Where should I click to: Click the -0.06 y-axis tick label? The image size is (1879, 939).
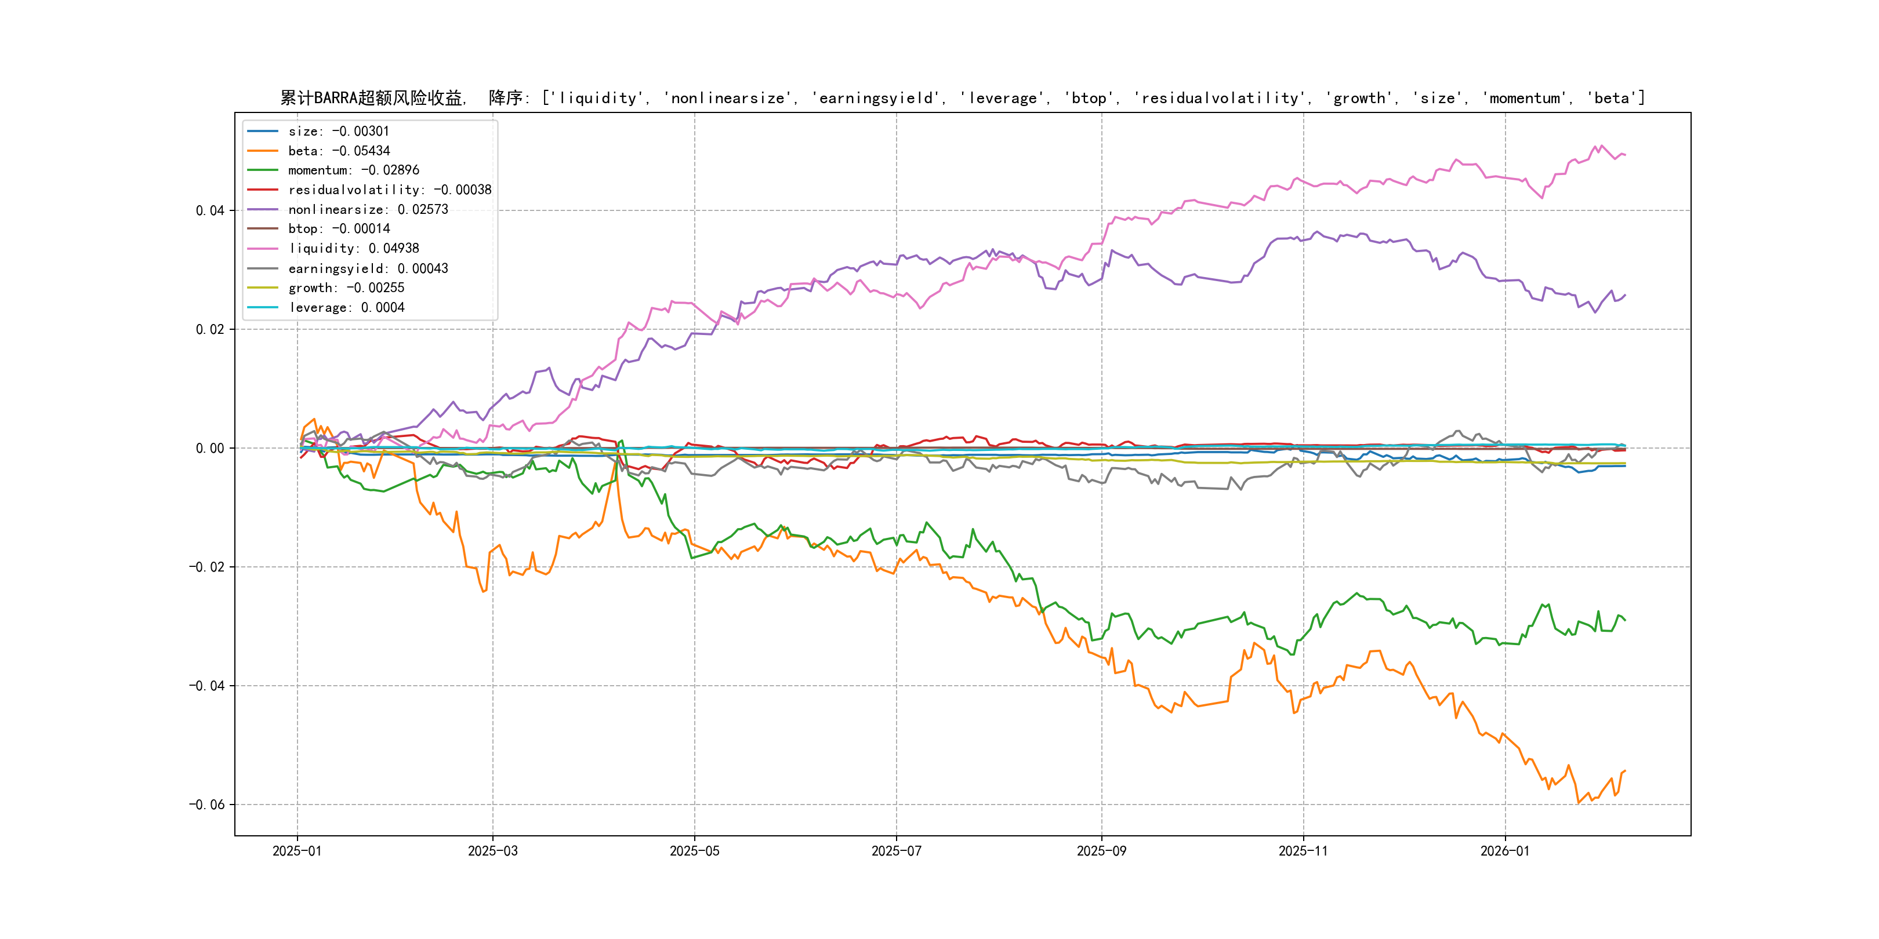(206, 804)
